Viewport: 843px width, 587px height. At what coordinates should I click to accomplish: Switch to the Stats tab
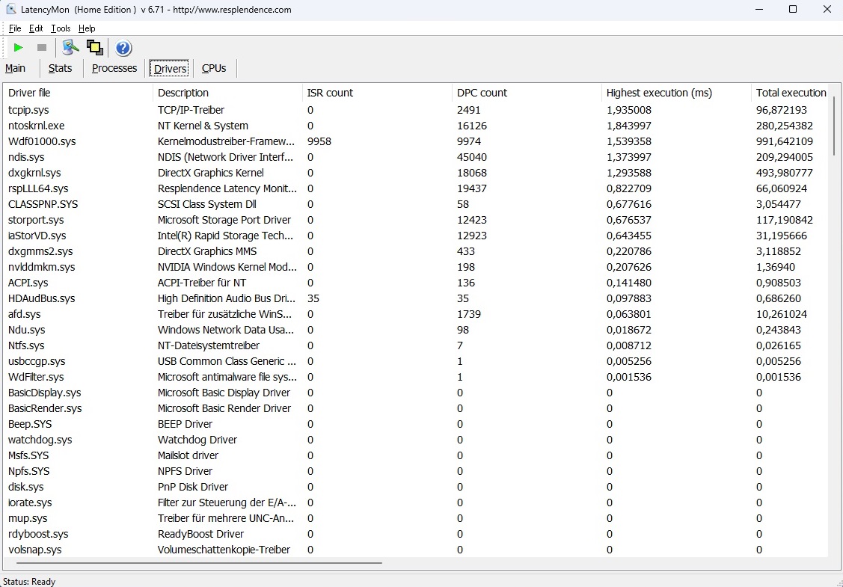click(60, 68)
